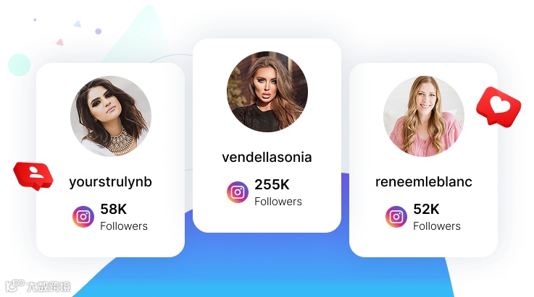Open vendellasonia profile photo
Viewport: 534px width, 297px height.
(x=267, y=91)
